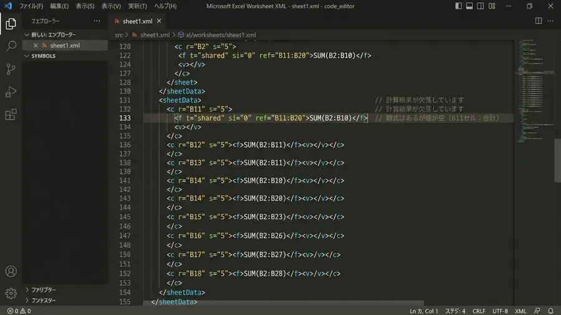561x315 pixels.
Task: Open the Extensions view icon
Action: point(11,115)
